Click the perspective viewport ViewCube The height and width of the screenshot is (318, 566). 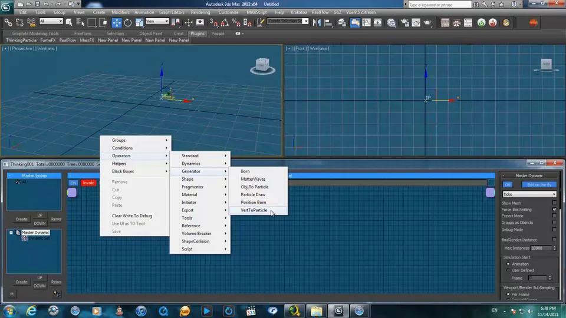pos(262,65)
